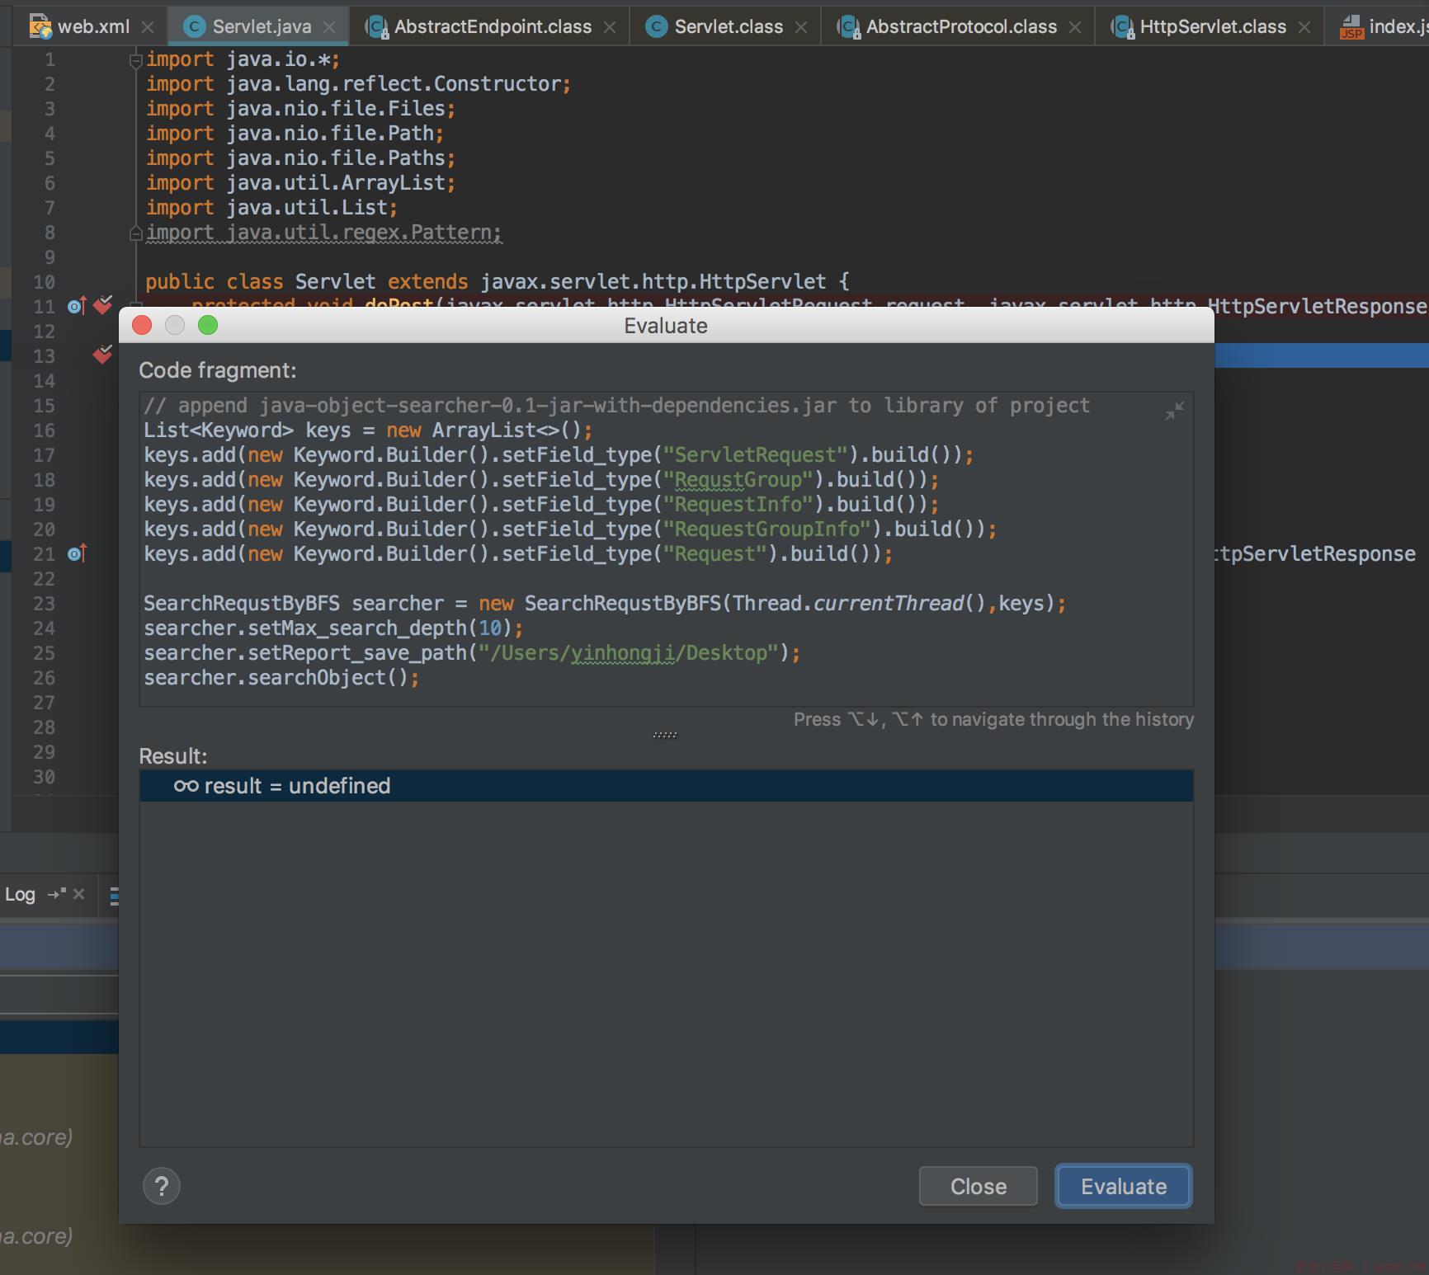Open help with the question mark button
This screenshot has height=1275, width=1429.
pos(162,1186)
